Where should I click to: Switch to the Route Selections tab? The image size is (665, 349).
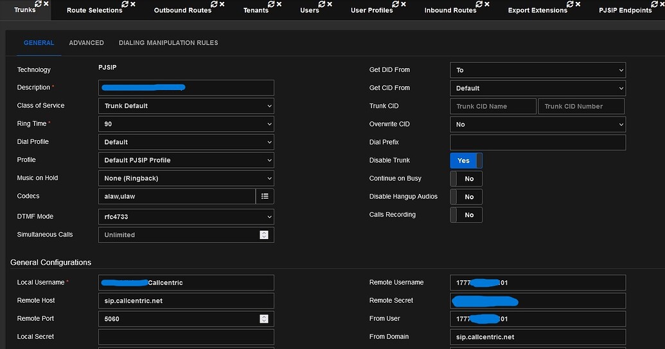[x=94, y=10]
